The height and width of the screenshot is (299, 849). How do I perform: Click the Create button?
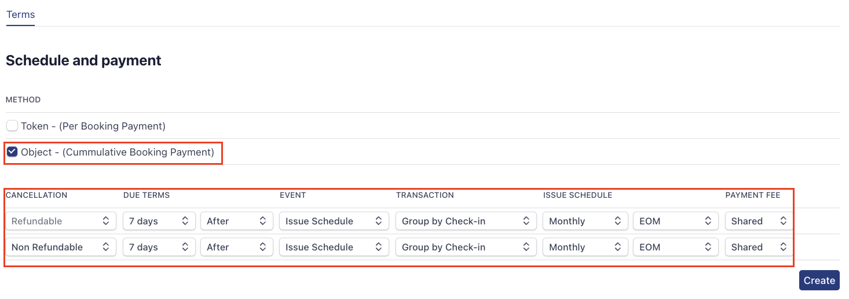pyautogui.click(x=819, y=280)
